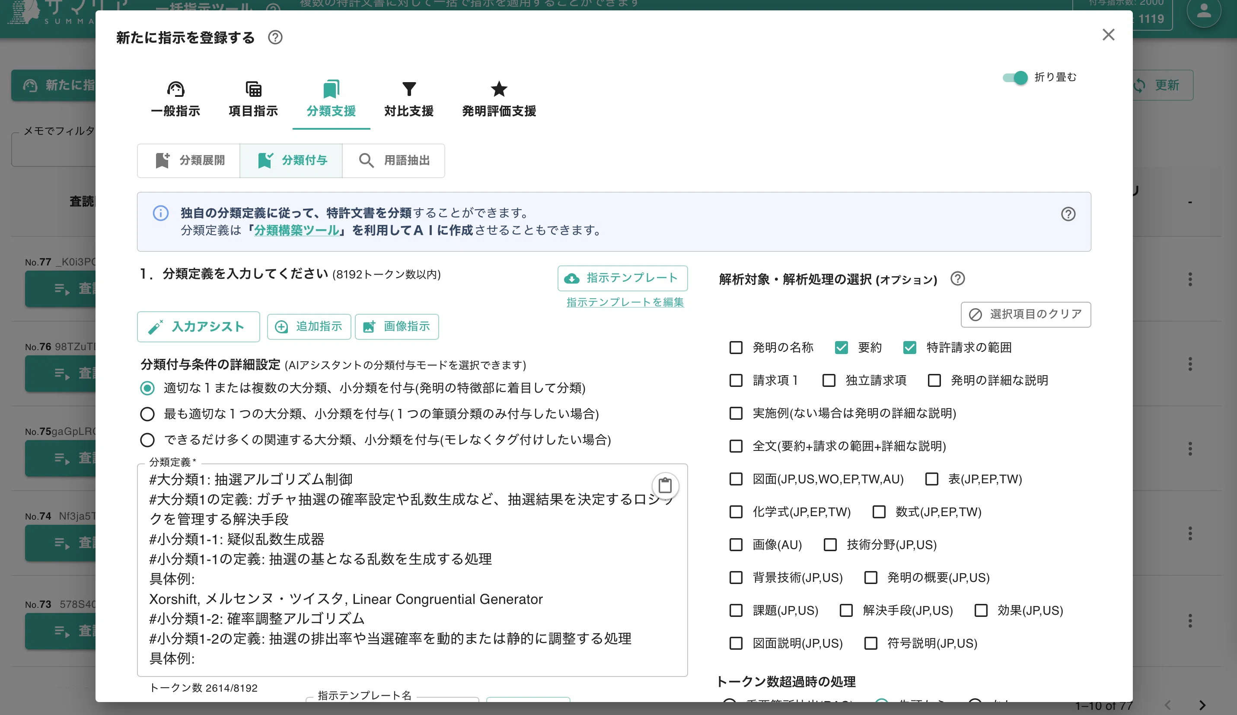1237x715 pixels.
Task: Open three-dot menu for row No.77
Action: 1190,279
